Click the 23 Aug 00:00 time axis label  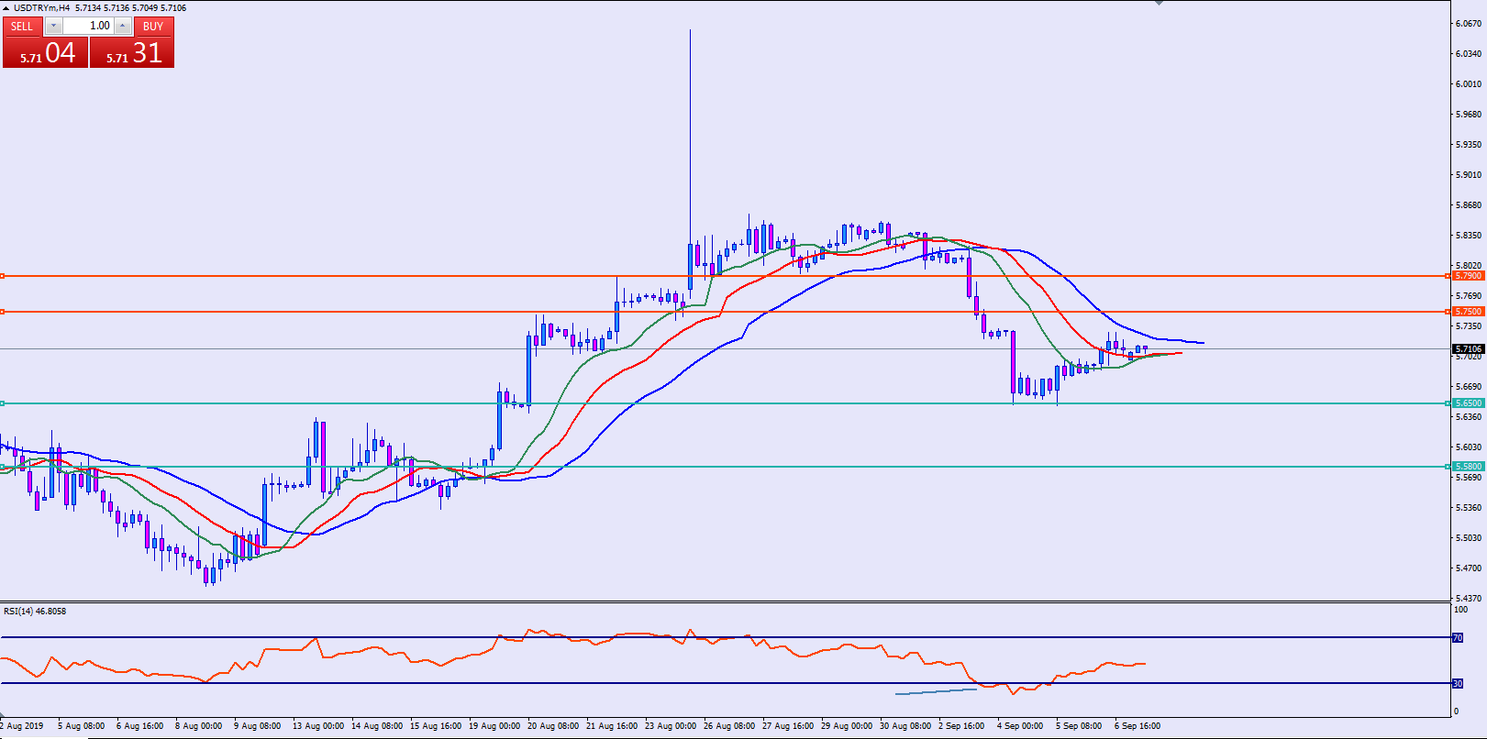tap(670, 726)
